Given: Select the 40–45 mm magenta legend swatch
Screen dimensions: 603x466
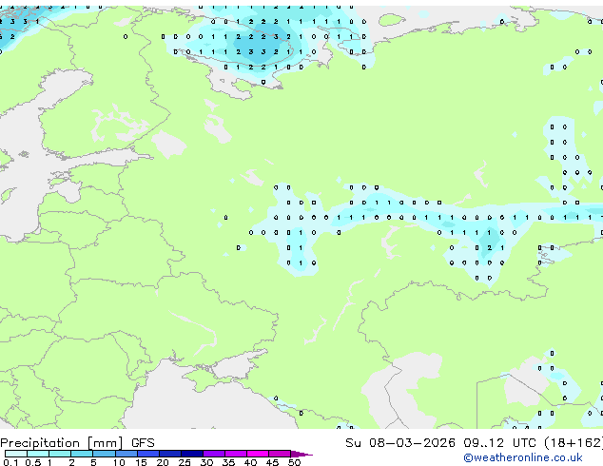Looking at the screenshot, I should (x=258, y=454).
